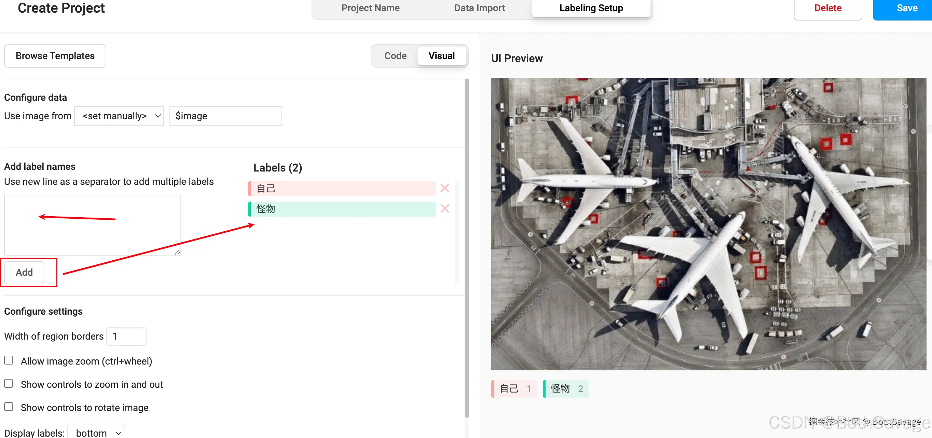The image size is (932, 438).
Task: Click the Browse Templates button
Action: click(x=55, y=56)
